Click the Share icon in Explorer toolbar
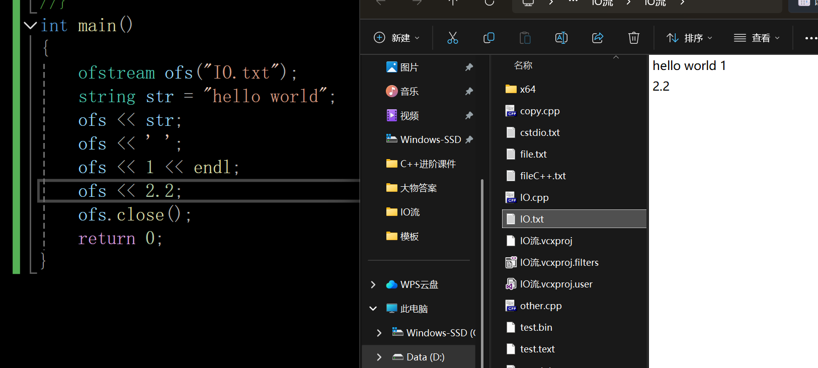Image resolution: width=818 pixels, height=368 pixels. [x=598, y=38]
